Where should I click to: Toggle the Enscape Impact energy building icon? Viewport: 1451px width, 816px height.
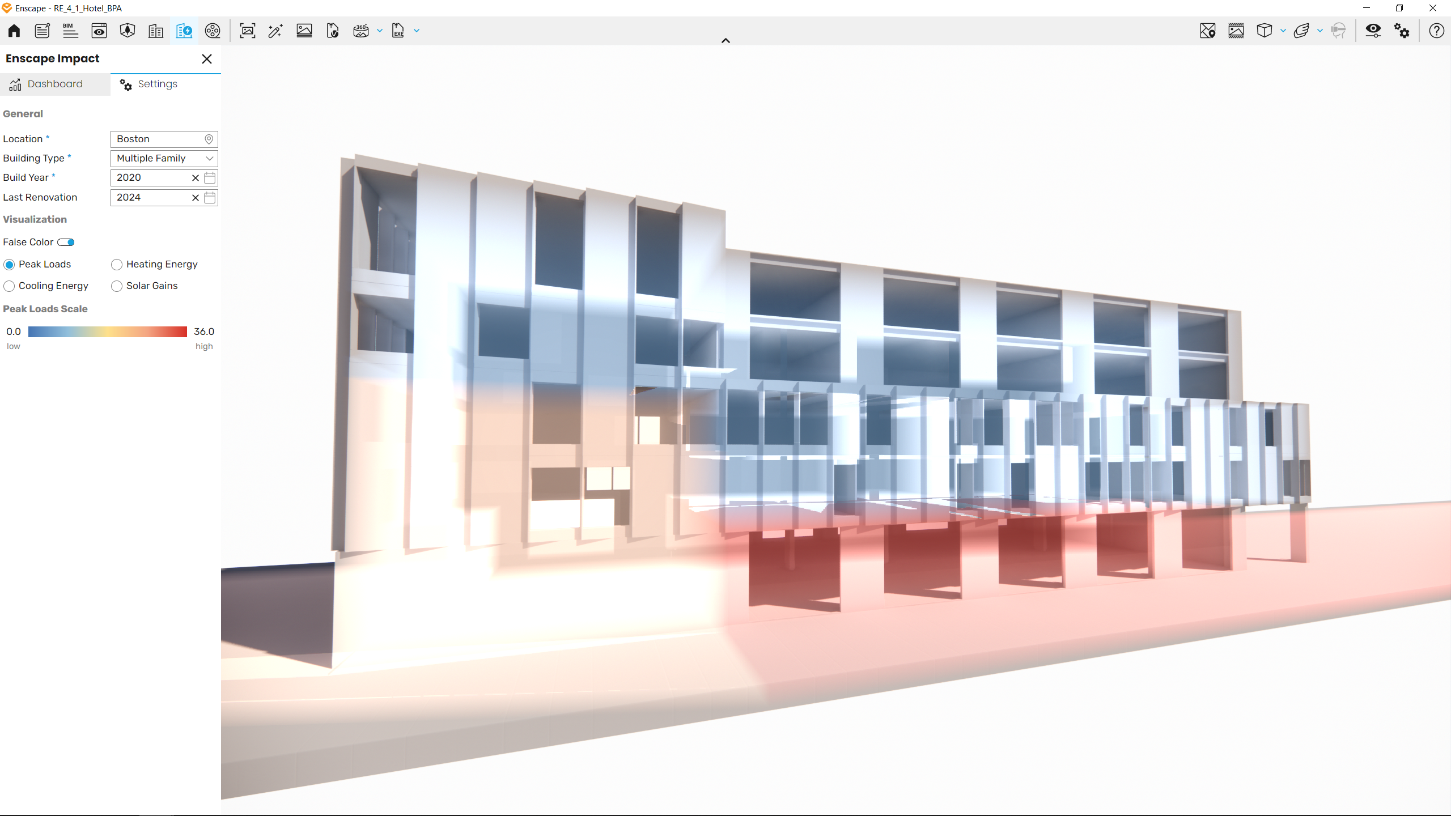pyautogui.click(x=184, y=31)
